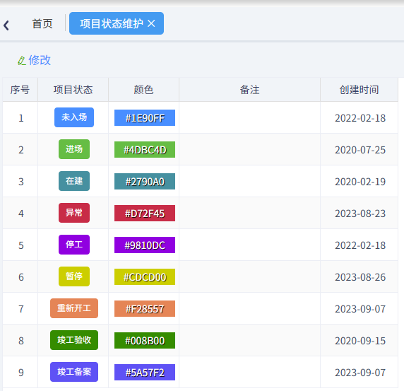Select the 进场 status tag

click(x=74, y=149)
